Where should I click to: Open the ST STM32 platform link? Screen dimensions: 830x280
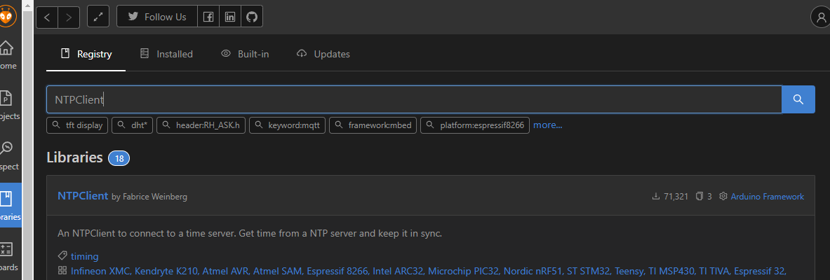pos(588,271)
